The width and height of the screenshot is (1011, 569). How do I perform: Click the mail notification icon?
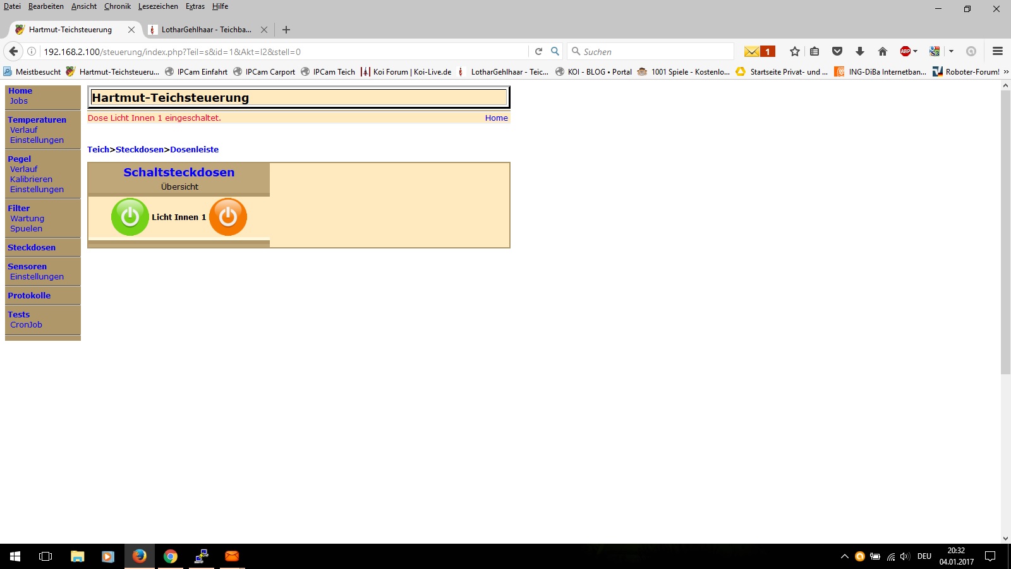(759, 52)
